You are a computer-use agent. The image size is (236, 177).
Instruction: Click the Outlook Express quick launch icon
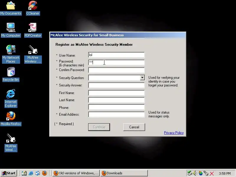point(38,173)
